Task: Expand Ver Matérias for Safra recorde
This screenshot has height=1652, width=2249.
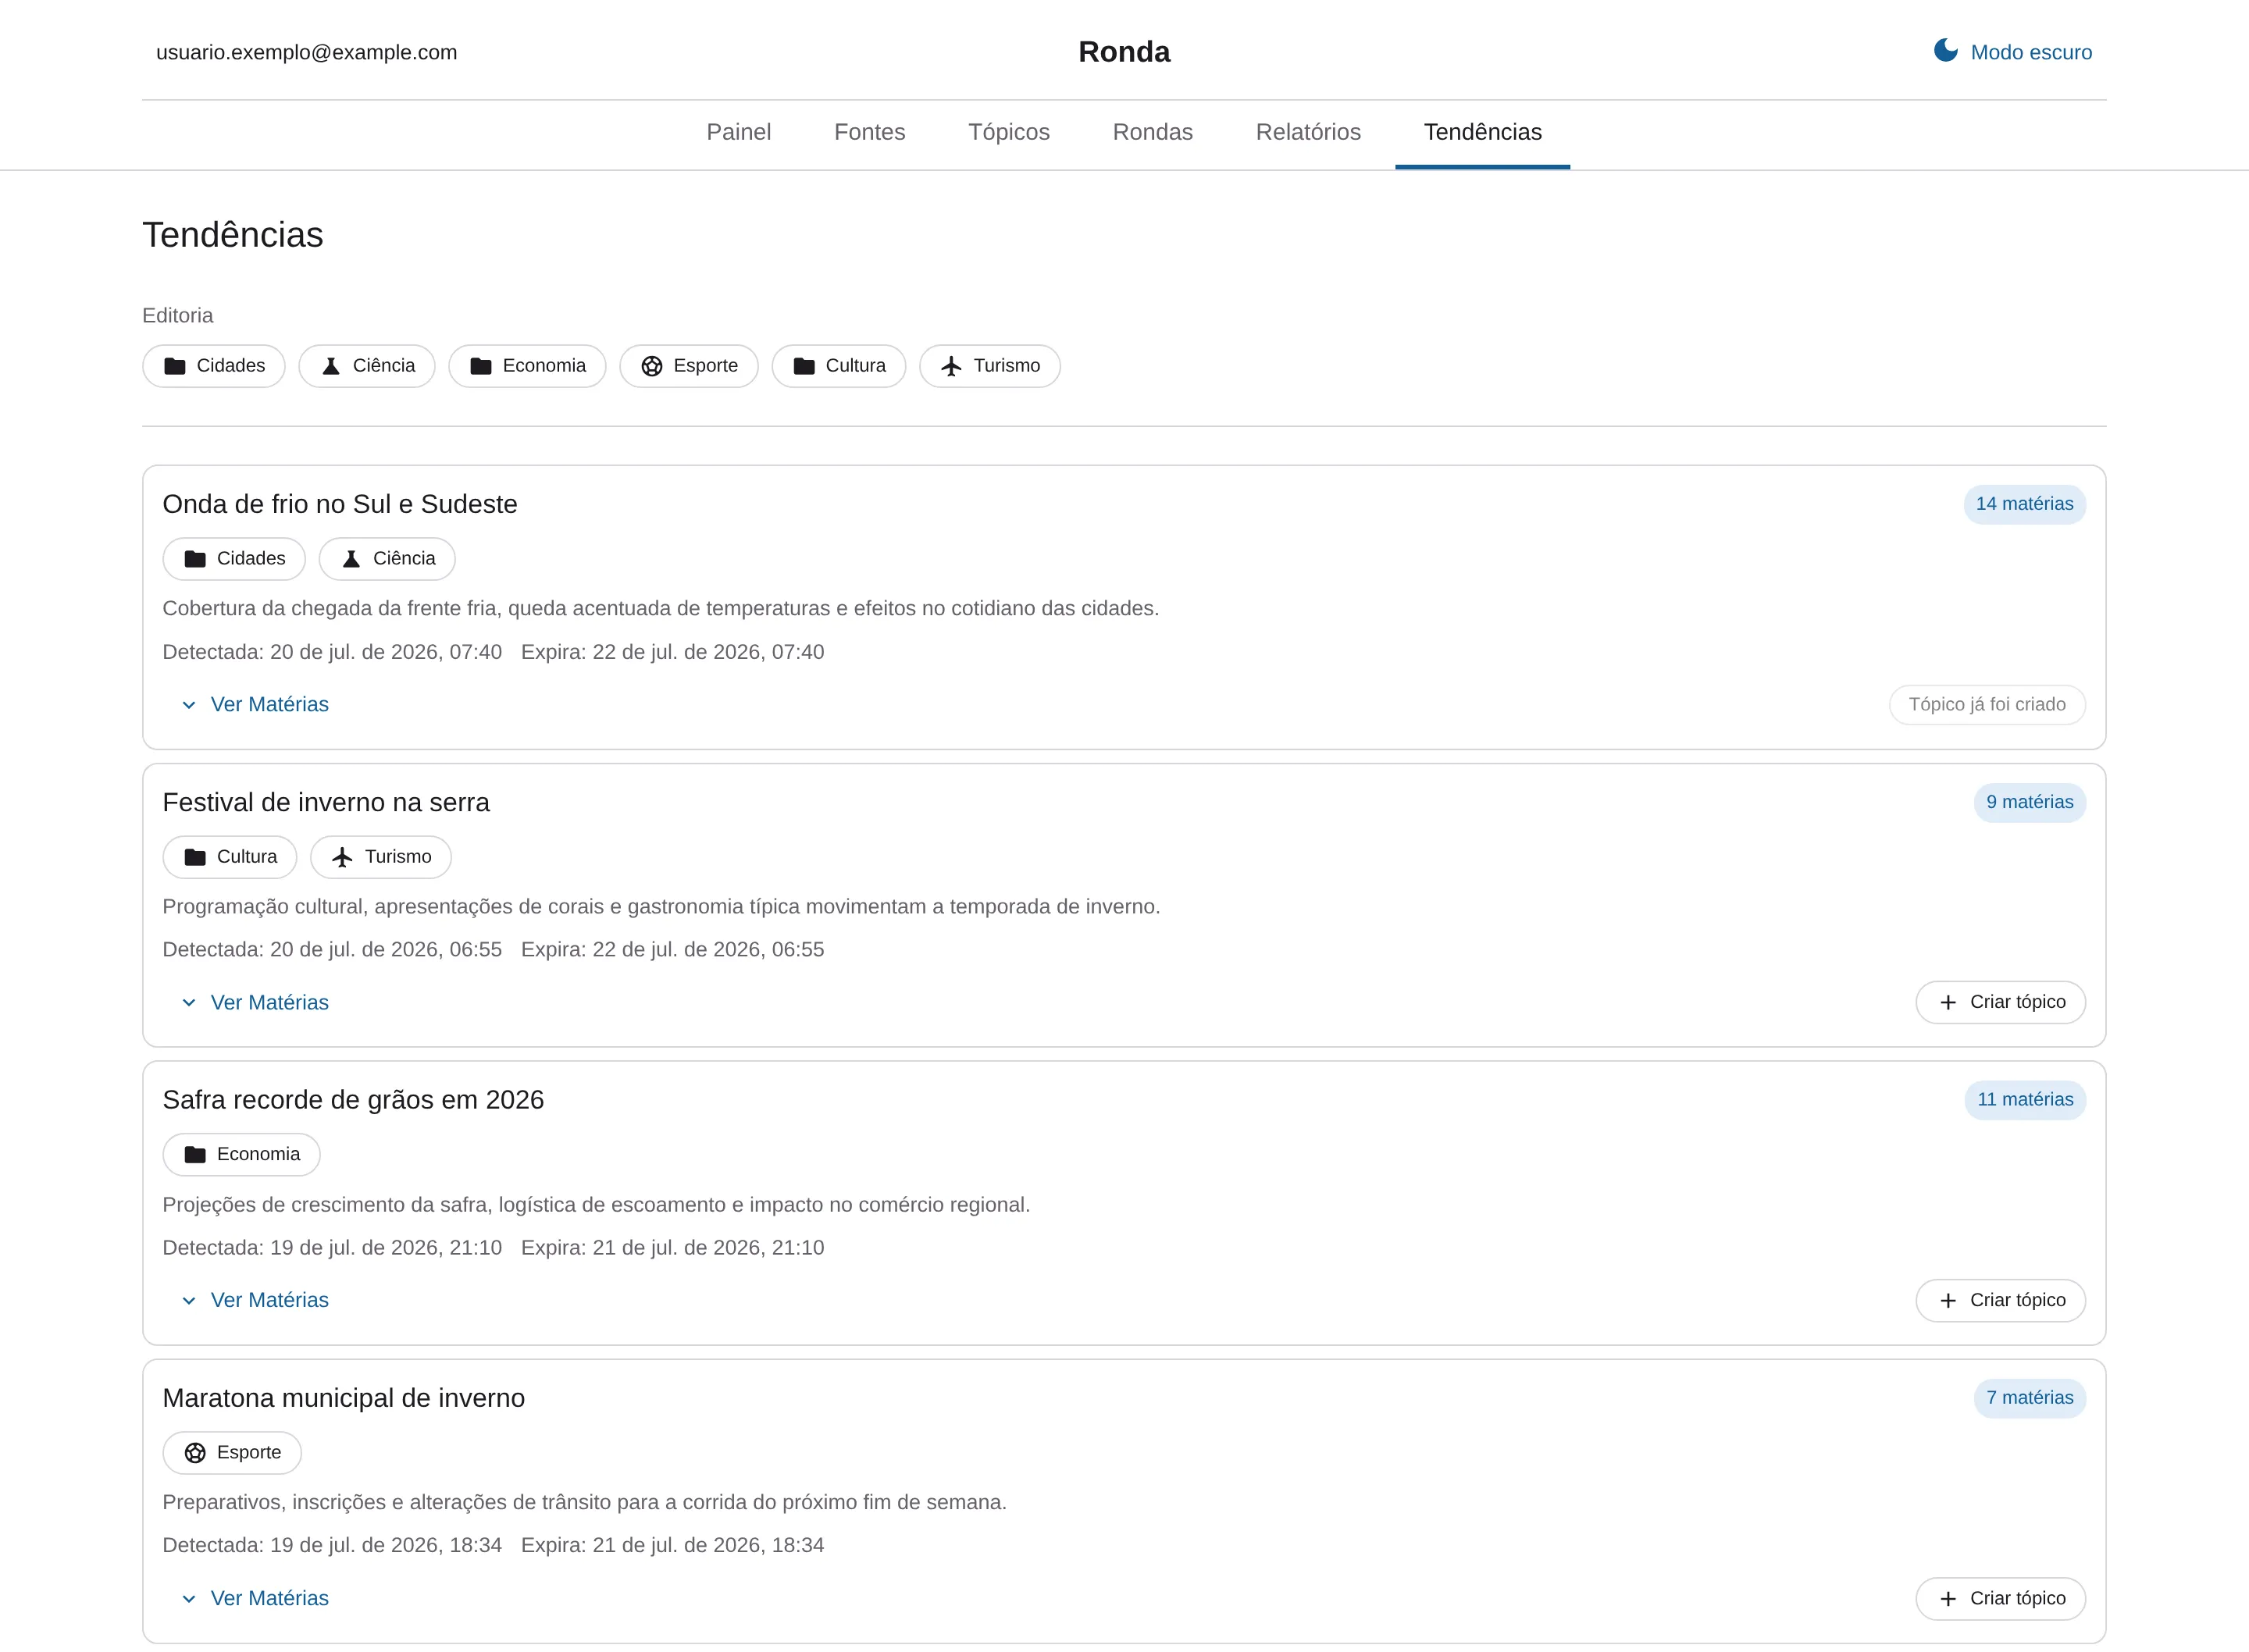Action: point(255,1301)
